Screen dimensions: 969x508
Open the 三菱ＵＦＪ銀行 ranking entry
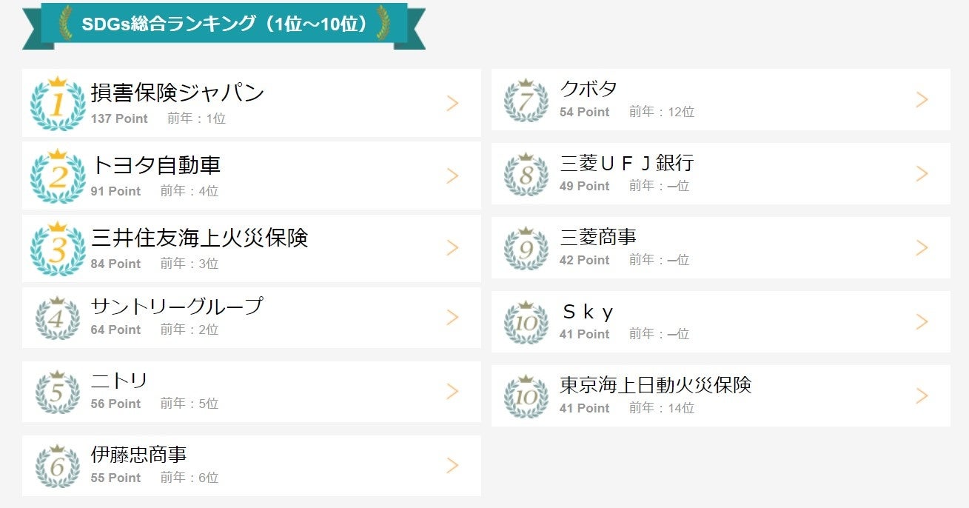click(627, 163)
